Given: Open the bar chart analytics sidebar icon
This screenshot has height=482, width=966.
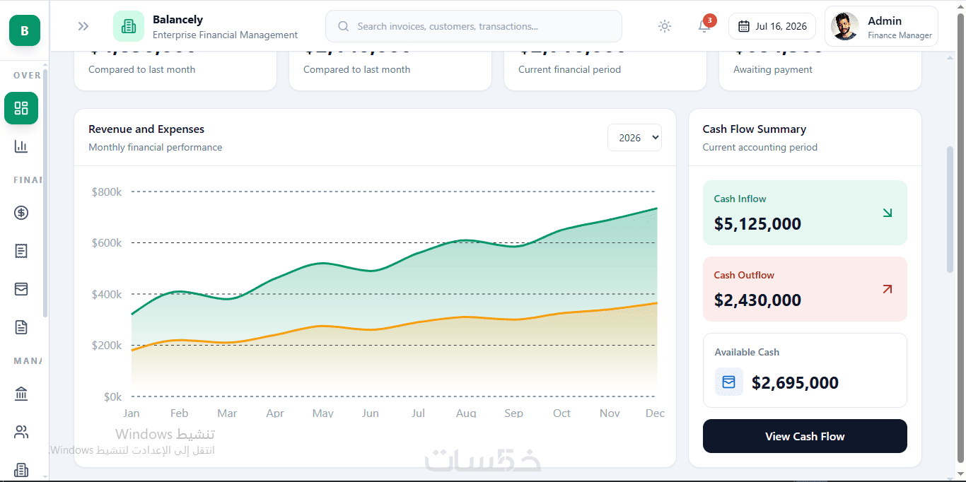Looking at the screenshot, I should pos(21,146).
